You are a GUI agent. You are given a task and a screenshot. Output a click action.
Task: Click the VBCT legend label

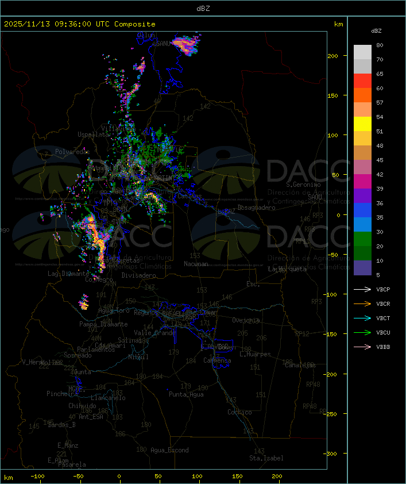pos(383,318)
